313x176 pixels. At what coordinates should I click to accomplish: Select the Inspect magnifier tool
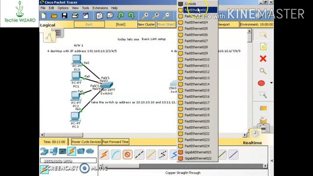pos(263,71)
